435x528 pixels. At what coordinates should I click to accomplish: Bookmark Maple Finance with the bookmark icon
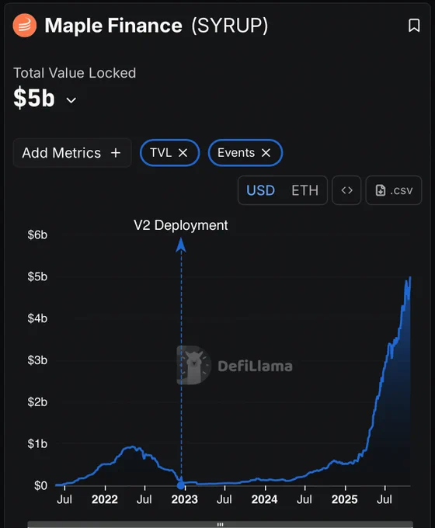(x=414, y=26)
